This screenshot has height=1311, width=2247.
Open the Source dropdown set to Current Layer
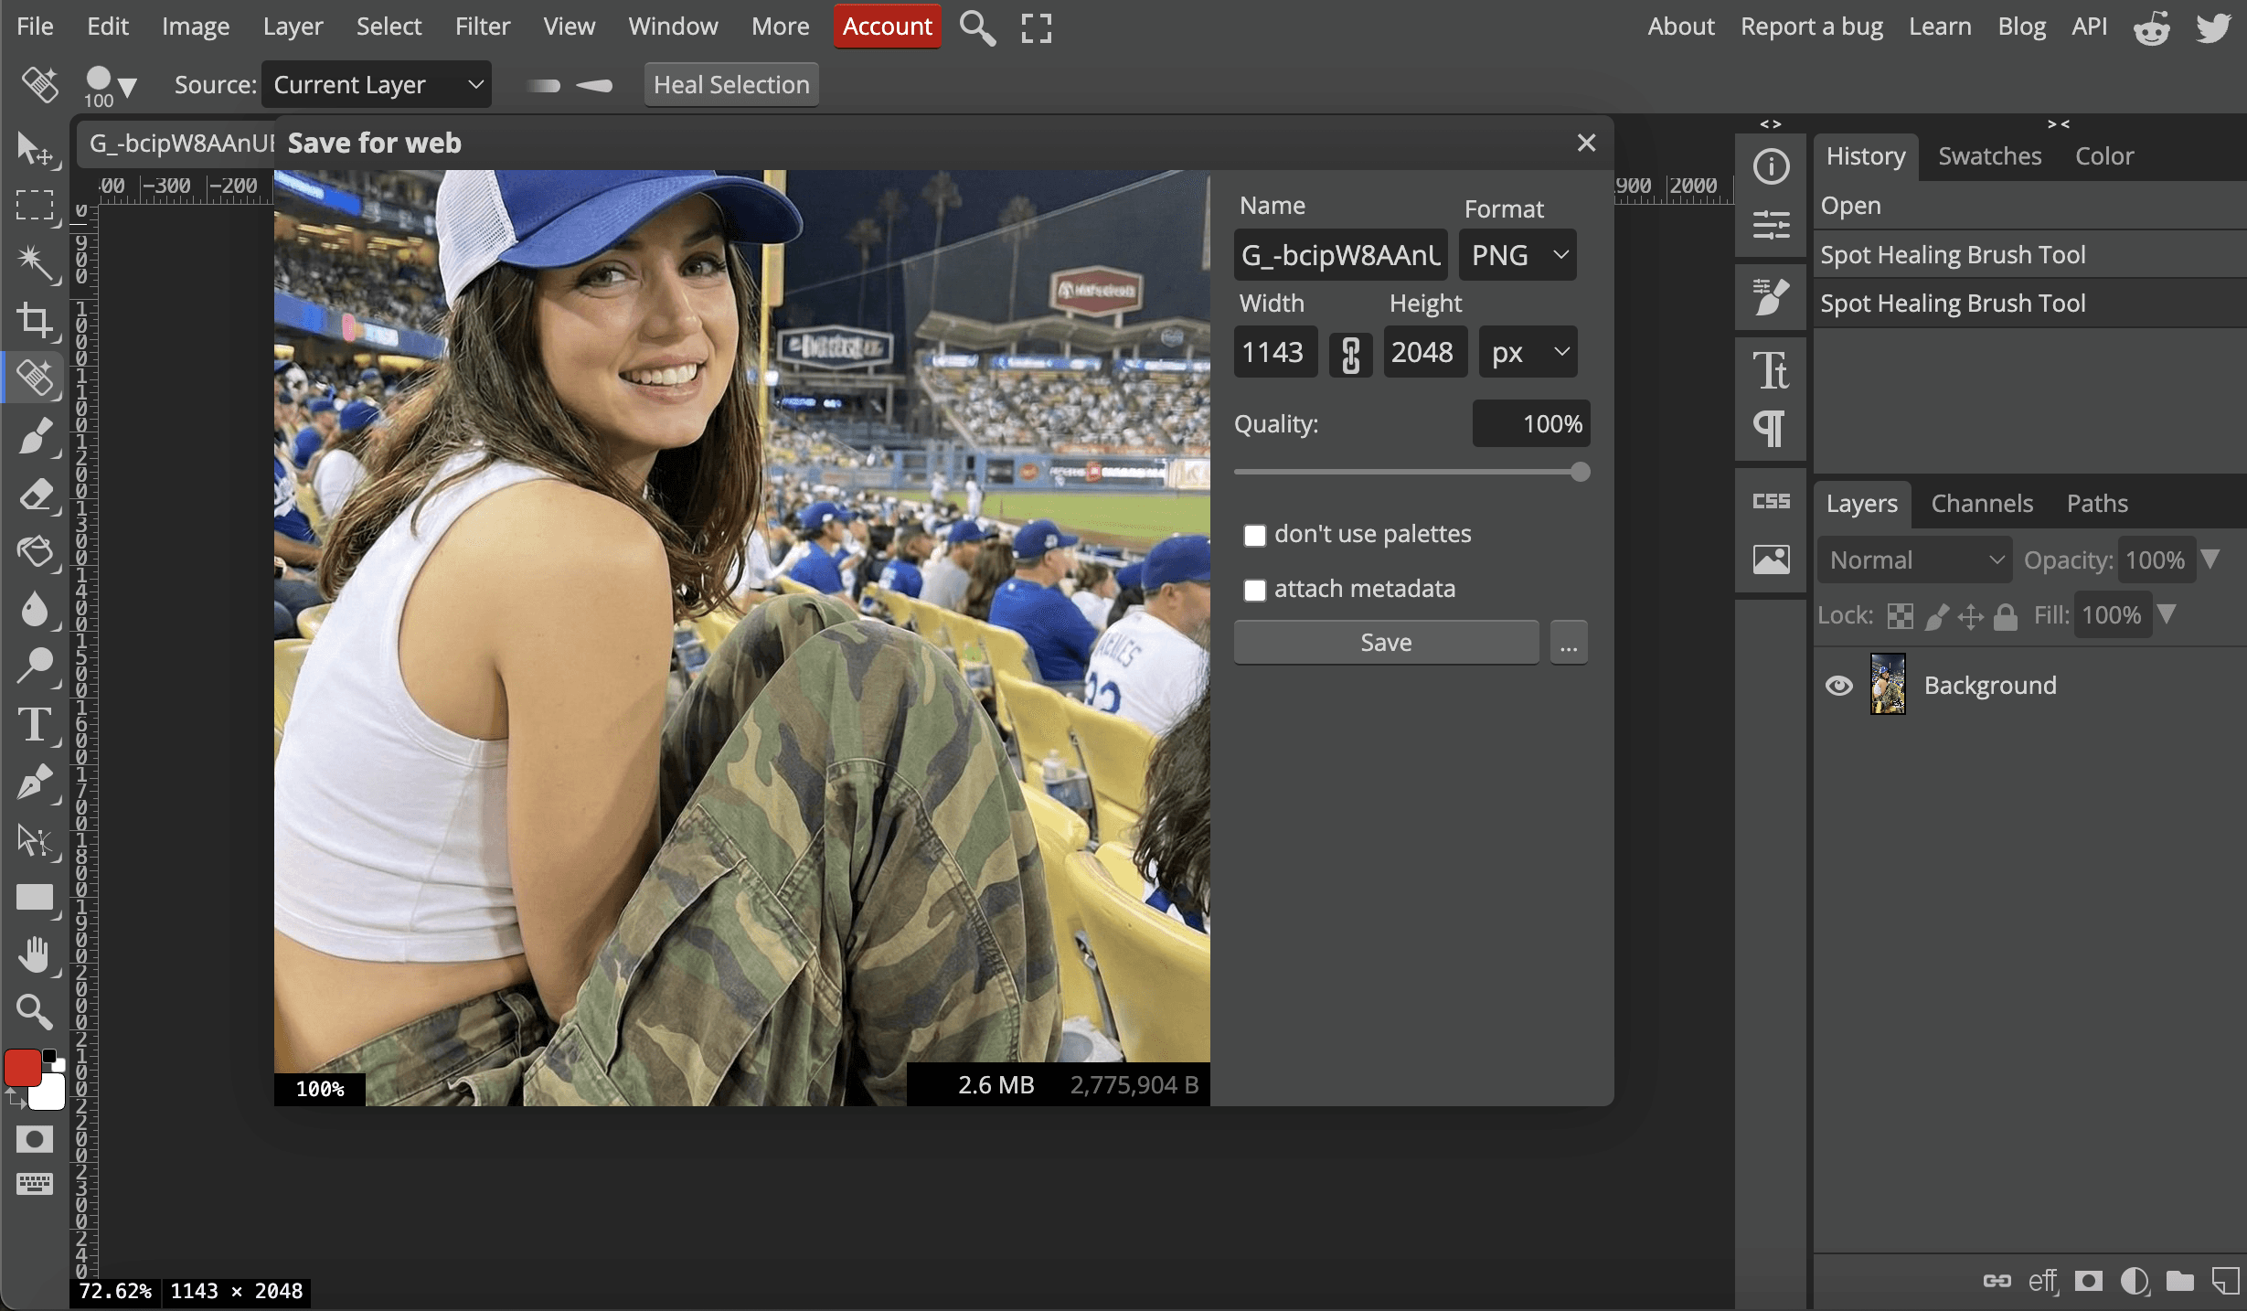(377, 85)
